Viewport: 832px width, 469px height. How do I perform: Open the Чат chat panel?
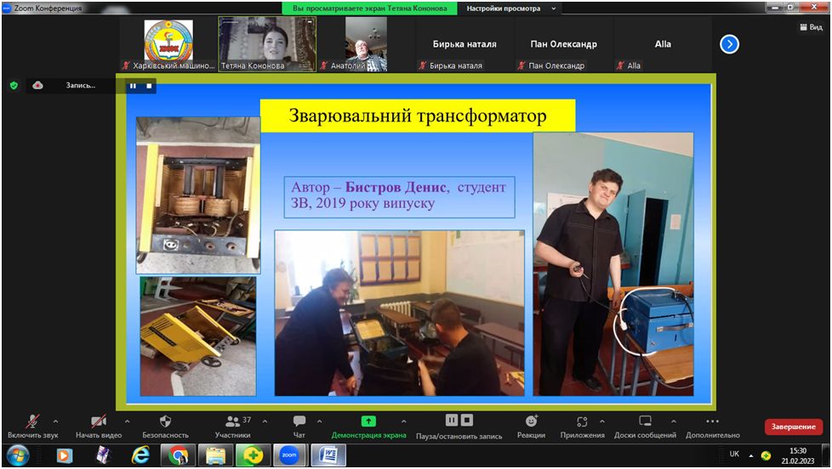299,427
